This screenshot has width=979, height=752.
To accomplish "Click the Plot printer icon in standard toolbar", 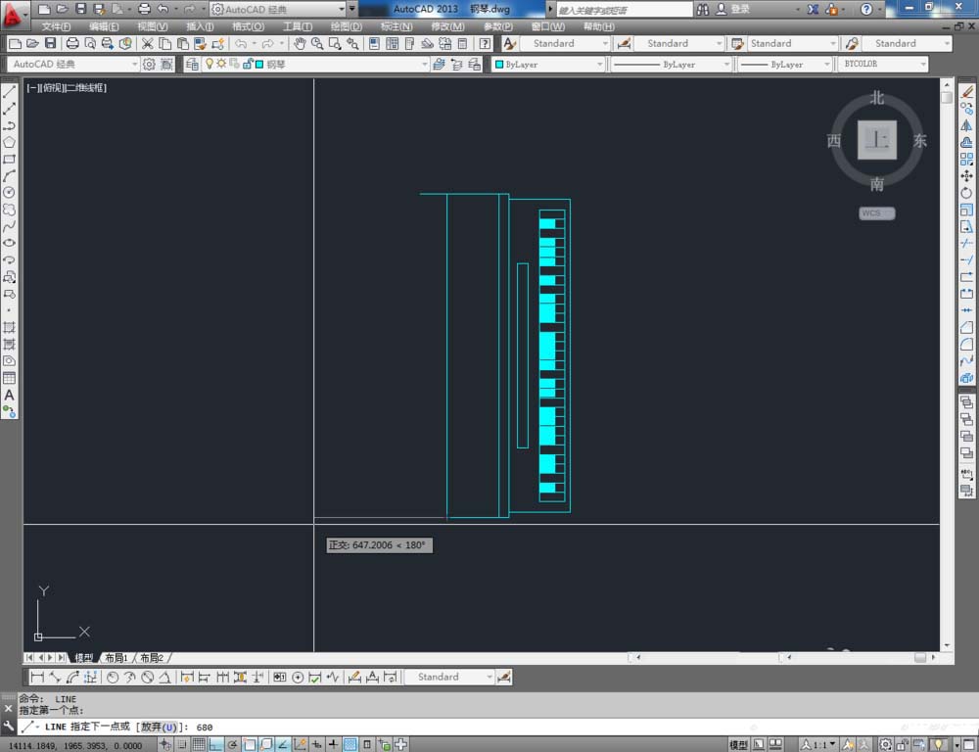I will (x=72, y=43).
